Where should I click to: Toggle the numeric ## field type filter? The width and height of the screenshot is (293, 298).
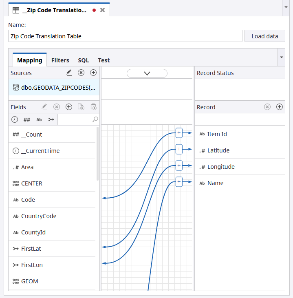tap(27, 119)
